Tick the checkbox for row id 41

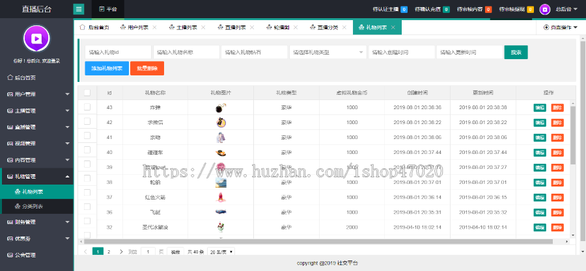pos(87,136)
